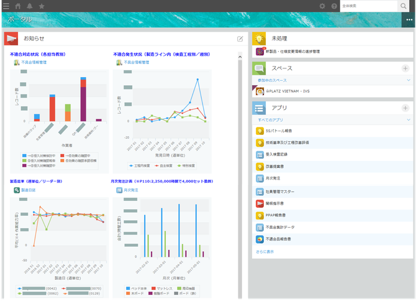Click the home icon in top bar

18,6
